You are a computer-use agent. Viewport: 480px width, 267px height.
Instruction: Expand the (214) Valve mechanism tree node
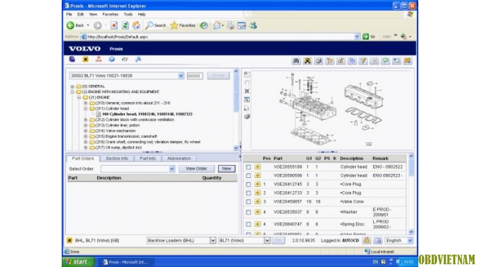pyautogui.click(x=86, y=131)
